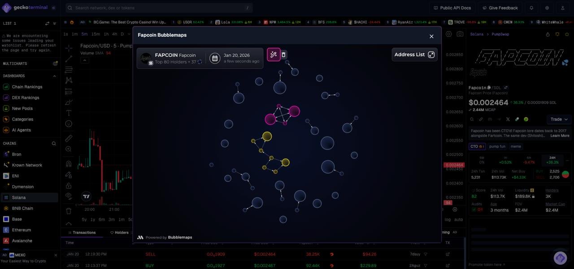Image resolution: width=574 pixels, height=269 pixels.
Task: Click the share icon in token panel
Action: (548, 34)
